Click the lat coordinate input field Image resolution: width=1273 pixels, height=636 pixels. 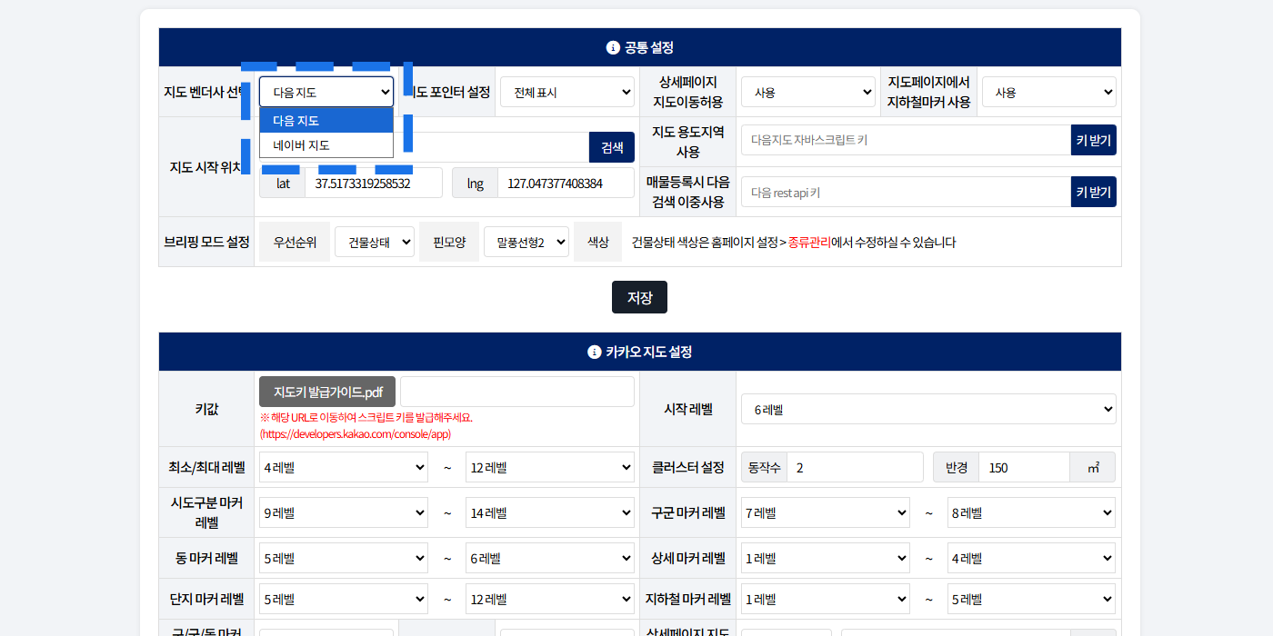point(373,183)
